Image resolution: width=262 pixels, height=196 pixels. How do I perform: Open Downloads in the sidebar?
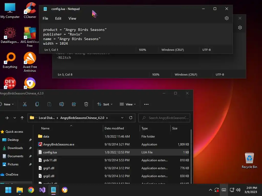pyautogui.click(x=13, y=148)
